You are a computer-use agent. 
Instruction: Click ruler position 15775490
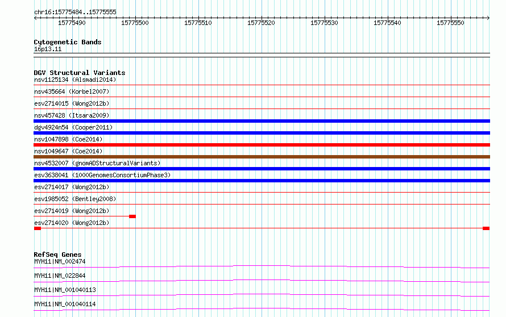tap(72, 23)
